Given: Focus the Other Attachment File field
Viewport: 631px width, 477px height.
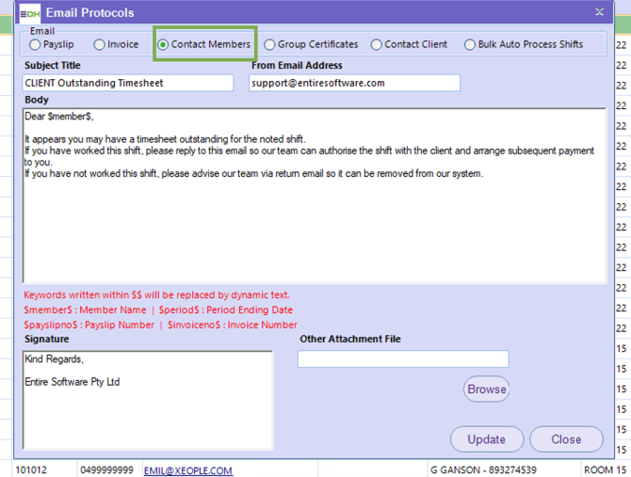Looking at the screenshot, I should 403,358.
